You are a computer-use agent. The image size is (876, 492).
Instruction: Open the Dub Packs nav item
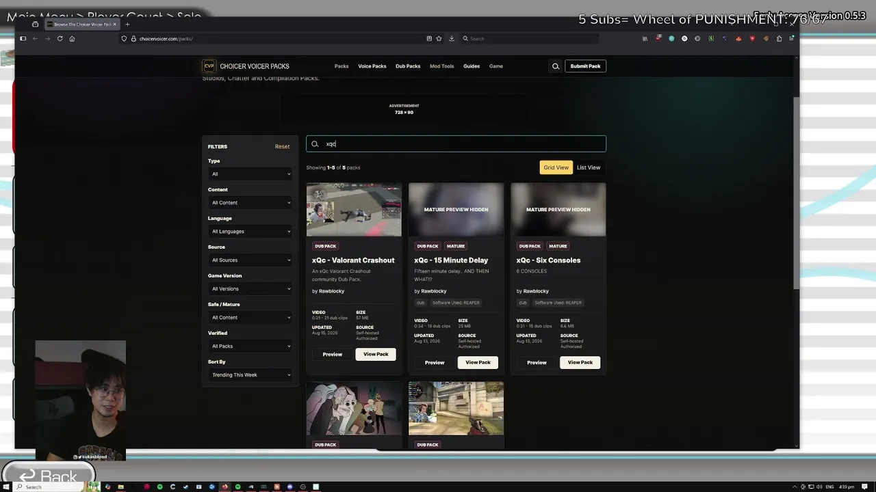click(408, 66)
